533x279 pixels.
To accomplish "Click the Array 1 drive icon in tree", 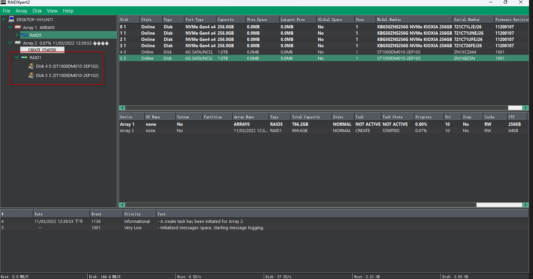I will (x=18, y=27).
